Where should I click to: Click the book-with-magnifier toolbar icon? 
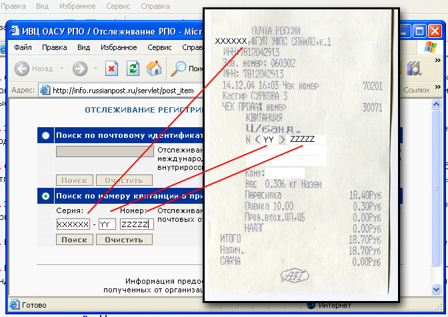(x=414, y=69)
